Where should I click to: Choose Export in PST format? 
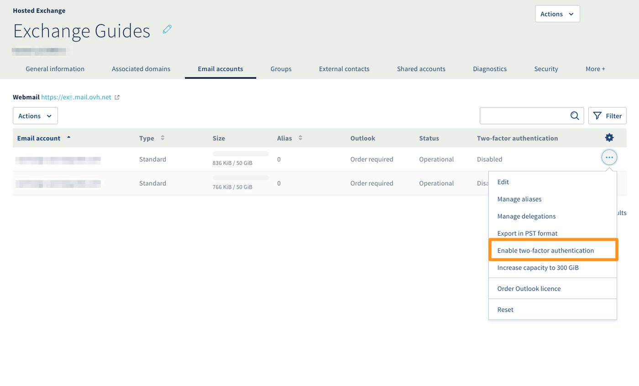527,233
